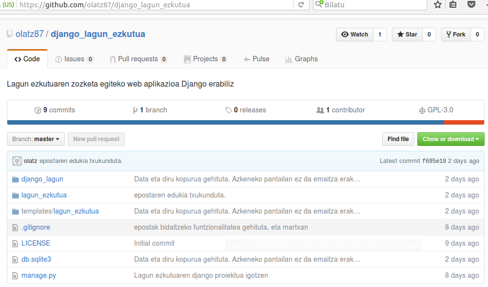Click the New pull request button
This screenshot has width=488, height=287.
96,139
